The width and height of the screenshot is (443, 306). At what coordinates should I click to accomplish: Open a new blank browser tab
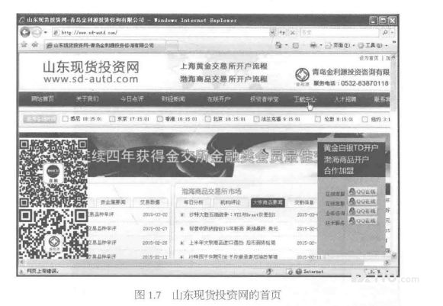click(172, 46)
